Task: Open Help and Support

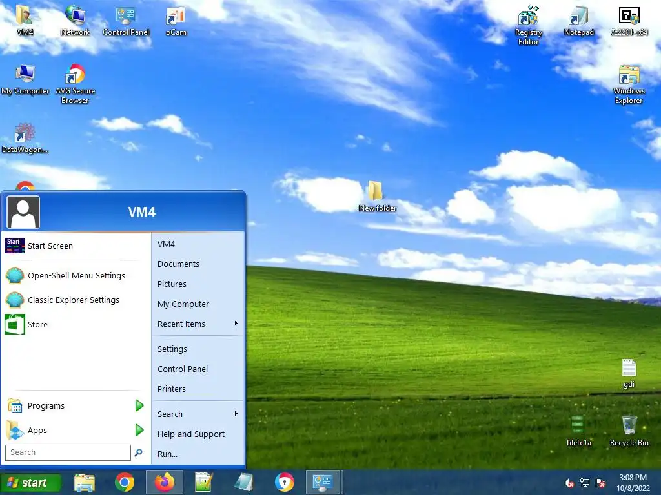Action: click(198, 434)
